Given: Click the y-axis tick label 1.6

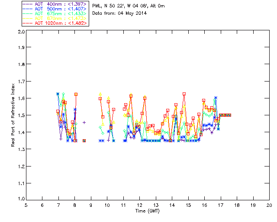Looking at the screenshot, I should (21, 98).
